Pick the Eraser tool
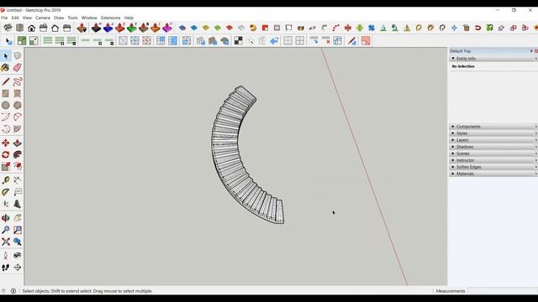 coord(18,68)
